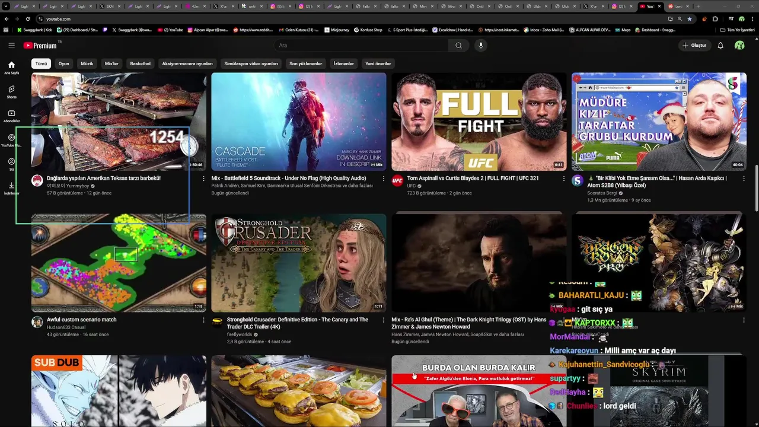Open the Awful custom scenario match title
759x427 pixels.
coord(82,320)
